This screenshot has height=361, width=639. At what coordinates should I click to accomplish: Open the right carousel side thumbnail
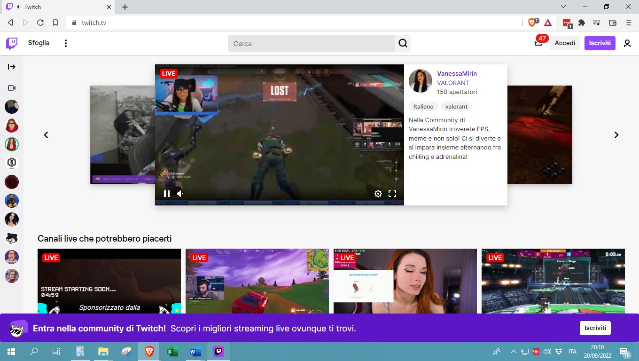(540, 135)
